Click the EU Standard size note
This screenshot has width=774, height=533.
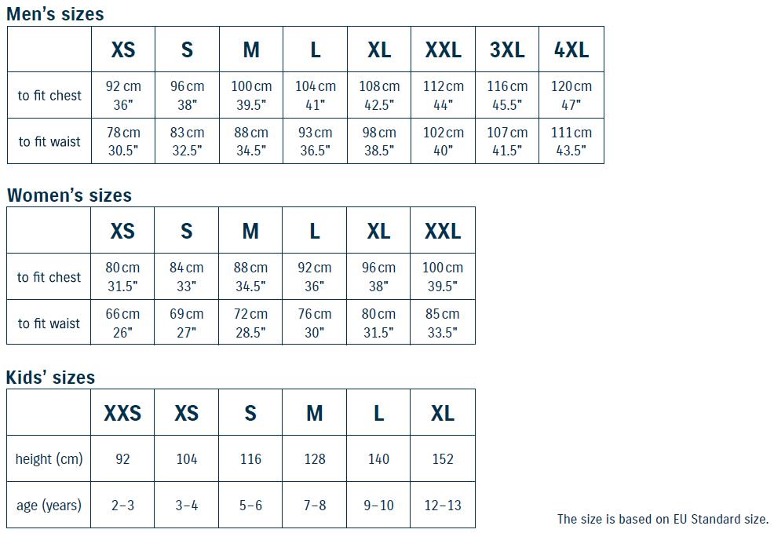(663, 519)
